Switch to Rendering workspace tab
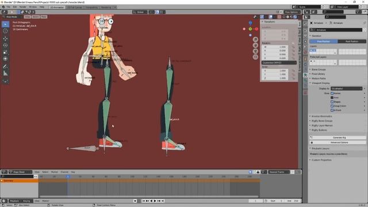The width and height of the screenshot is (368, 207). pyautogui.click(x=106, y=7)
